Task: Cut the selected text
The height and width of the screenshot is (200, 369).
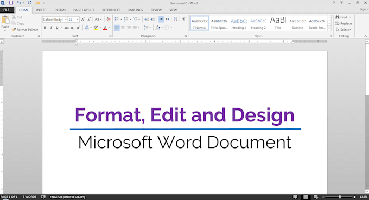Action: pyautogui.click(x=17, y=17)
